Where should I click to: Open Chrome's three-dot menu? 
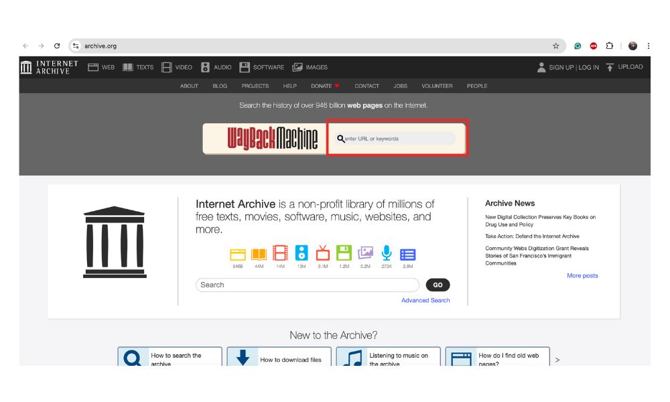tap(648, 46)
